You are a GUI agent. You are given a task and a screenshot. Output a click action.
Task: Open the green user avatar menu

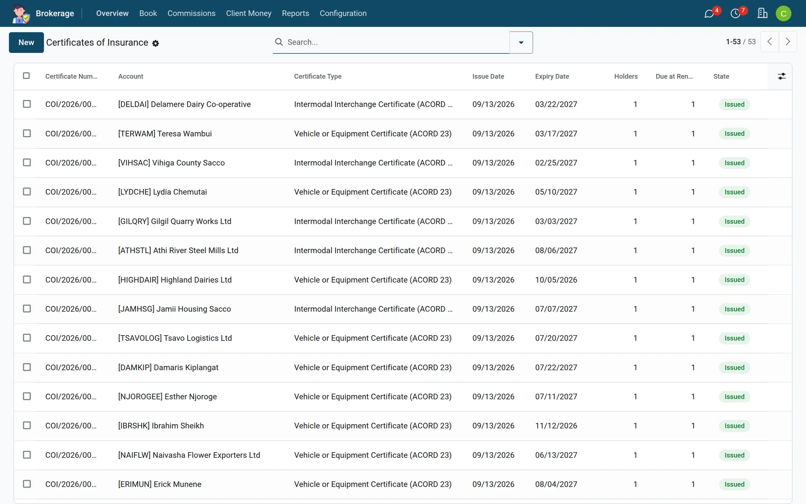point(783,13)
